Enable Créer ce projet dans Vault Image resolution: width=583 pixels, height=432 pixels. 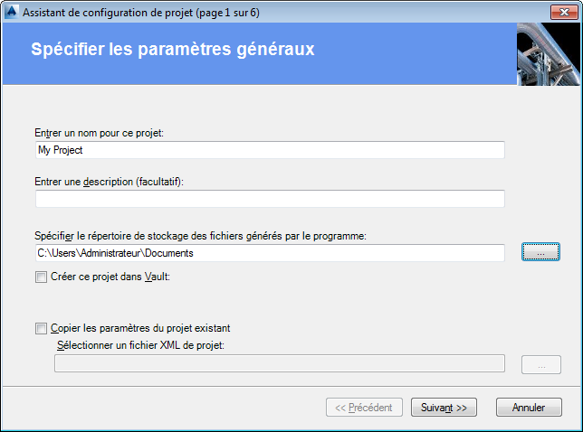point(41,277)
